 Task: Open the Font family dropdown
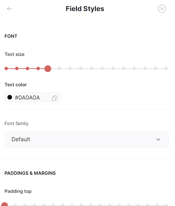pyautogui.click(x=87, y=139)
